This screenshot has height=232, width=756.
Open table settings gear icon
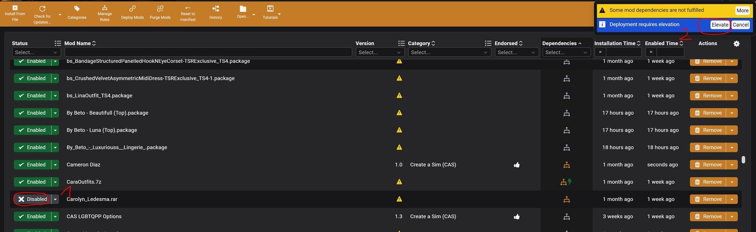[x=736, y=44]
